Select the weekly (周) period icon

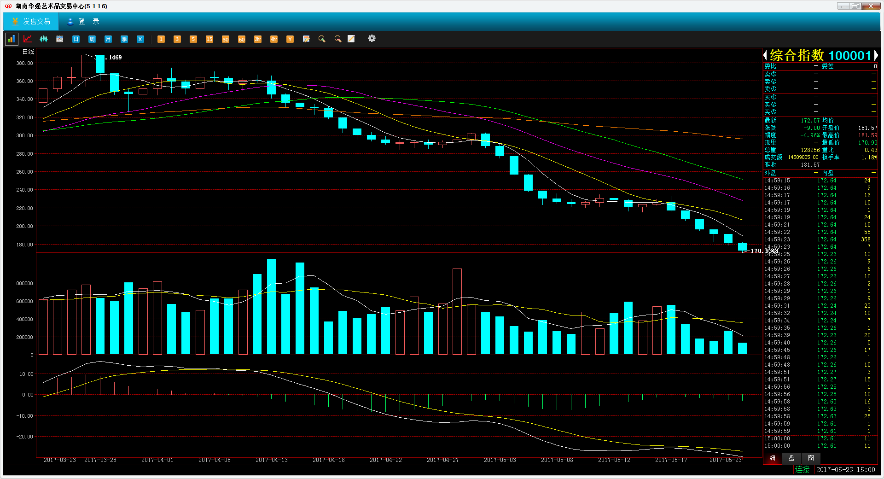[92, 39]
